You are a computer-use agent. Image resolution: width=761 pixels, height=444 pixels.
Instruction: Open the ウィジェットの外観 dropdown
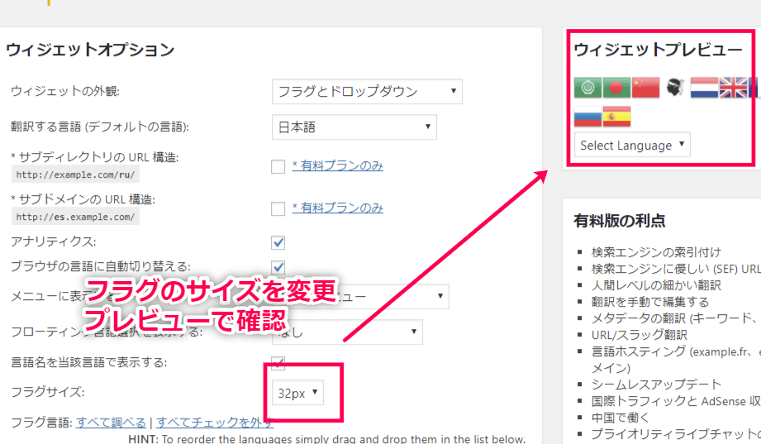pos(367,91)
